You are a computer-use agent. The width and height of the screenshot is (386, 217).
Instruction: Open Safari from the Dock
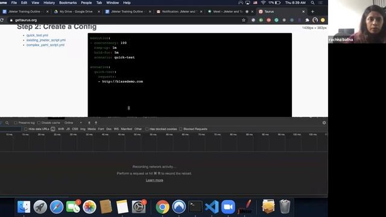(x=57, y=207)
